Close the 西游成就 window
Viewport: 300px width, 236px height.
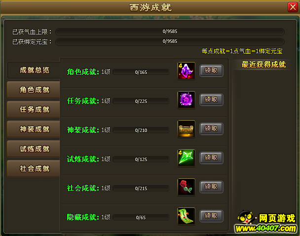pos(293,7)
